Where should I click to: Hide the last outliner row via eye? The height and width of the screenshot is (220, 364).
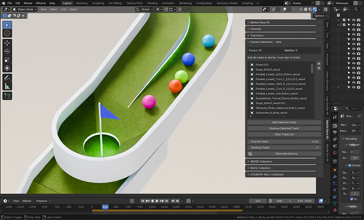[353, 87]
